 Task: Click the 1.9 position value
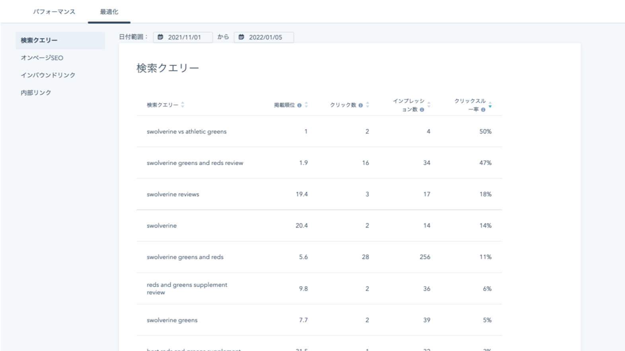click(304, 163)
